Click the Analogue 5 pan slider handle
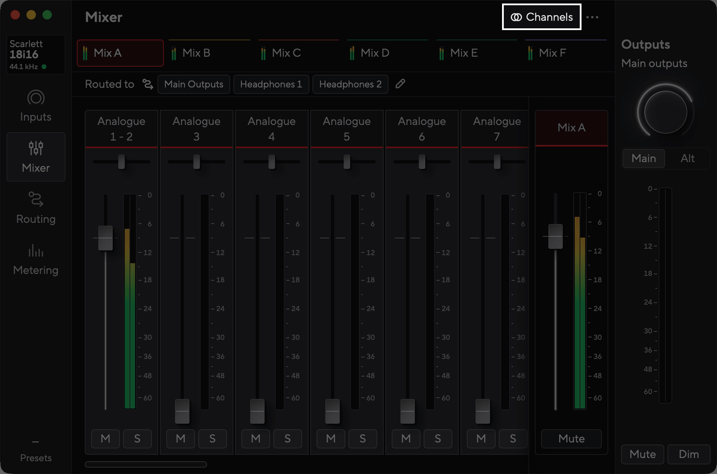 point(347,162)
